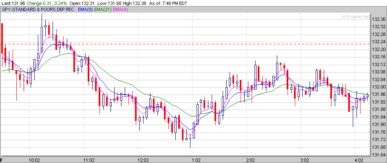Click the 132.12 price axis label

tap(378, 64)
